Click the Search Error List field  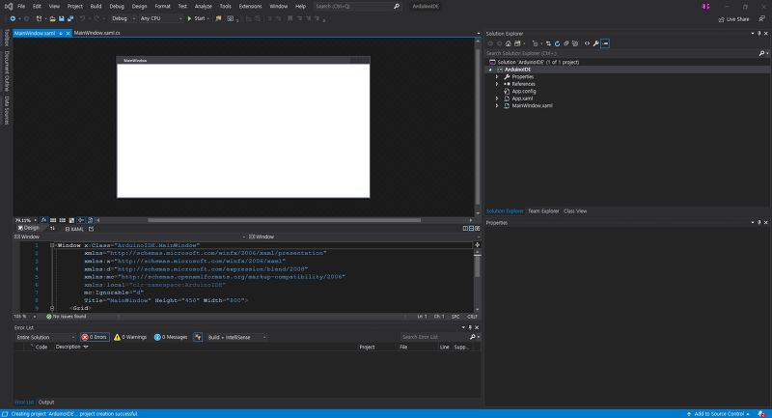coord(434,337)
